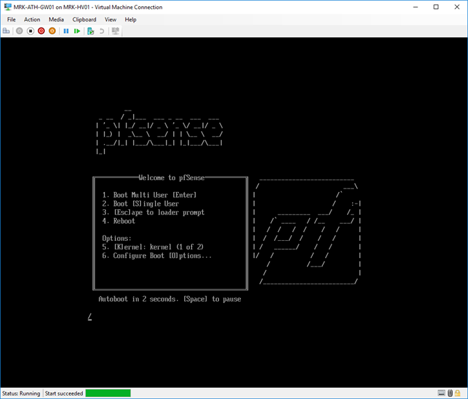Click the 'Welcome to pfSense' heading
The width and height of the screenshot is (468, 399).
coord(172,177)
